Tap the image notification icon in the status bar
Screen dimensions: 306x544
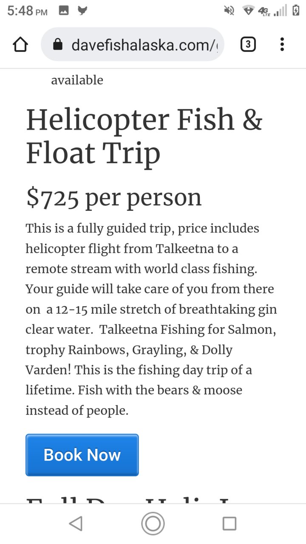64,11
